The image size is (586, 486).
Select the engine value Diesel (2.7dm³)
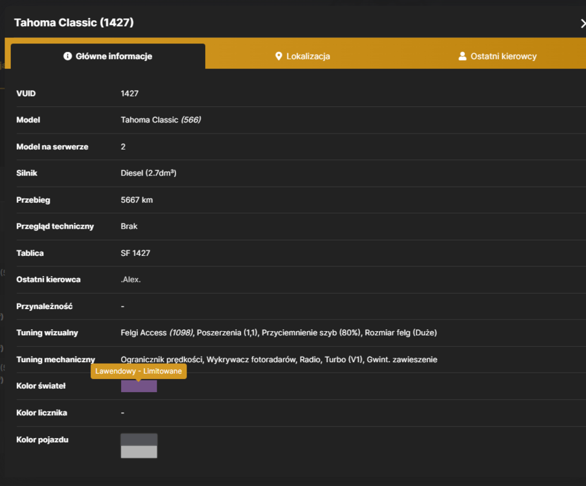click(x=148, y=173)
